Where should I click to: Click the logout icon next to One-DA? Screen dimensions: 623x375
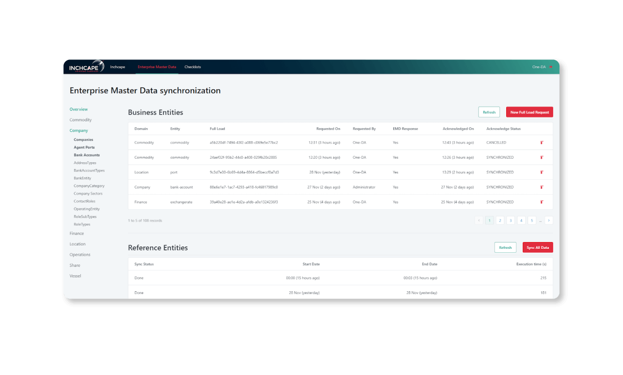551,67
